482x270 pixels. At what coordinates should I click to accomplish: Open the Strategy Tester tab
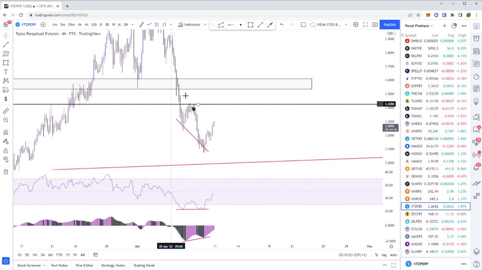tap(113, 265)
